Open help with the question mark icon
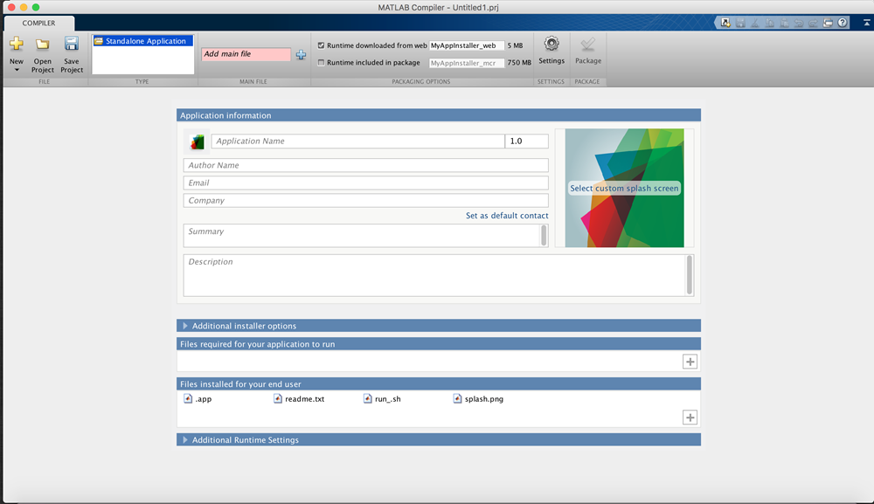The height and width of the screenshot is (504, 874). tap(843, 23)
